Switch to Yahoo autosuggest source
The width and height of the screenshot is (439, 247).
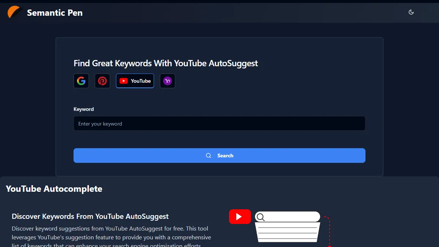tap(168, 81)
